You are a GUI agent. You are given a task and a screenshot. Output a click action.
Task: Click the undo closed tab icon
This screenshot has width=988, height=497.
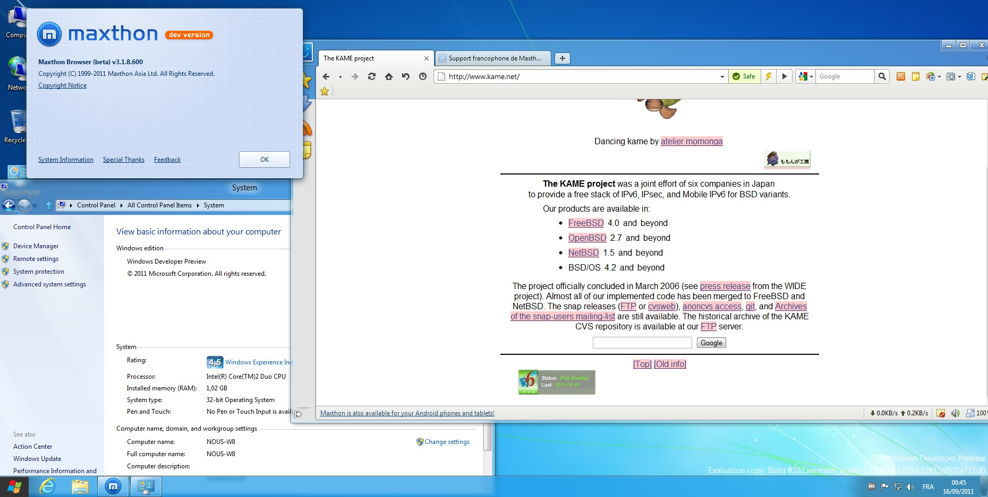[406, 76]
